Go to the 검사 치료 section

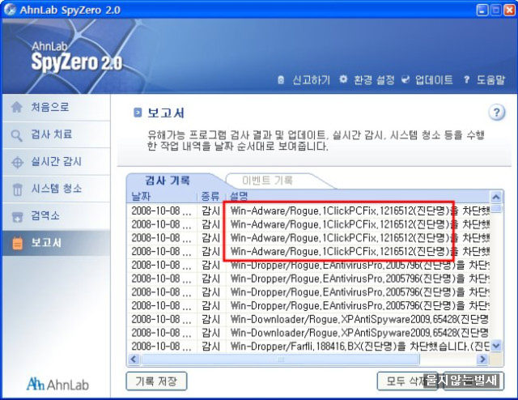pyautogui.click(x=56, y=134)
